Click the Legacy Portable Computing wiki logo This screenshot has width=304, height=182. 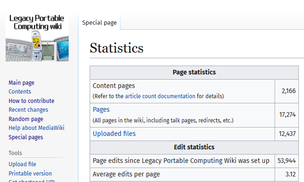click(37, 38)
